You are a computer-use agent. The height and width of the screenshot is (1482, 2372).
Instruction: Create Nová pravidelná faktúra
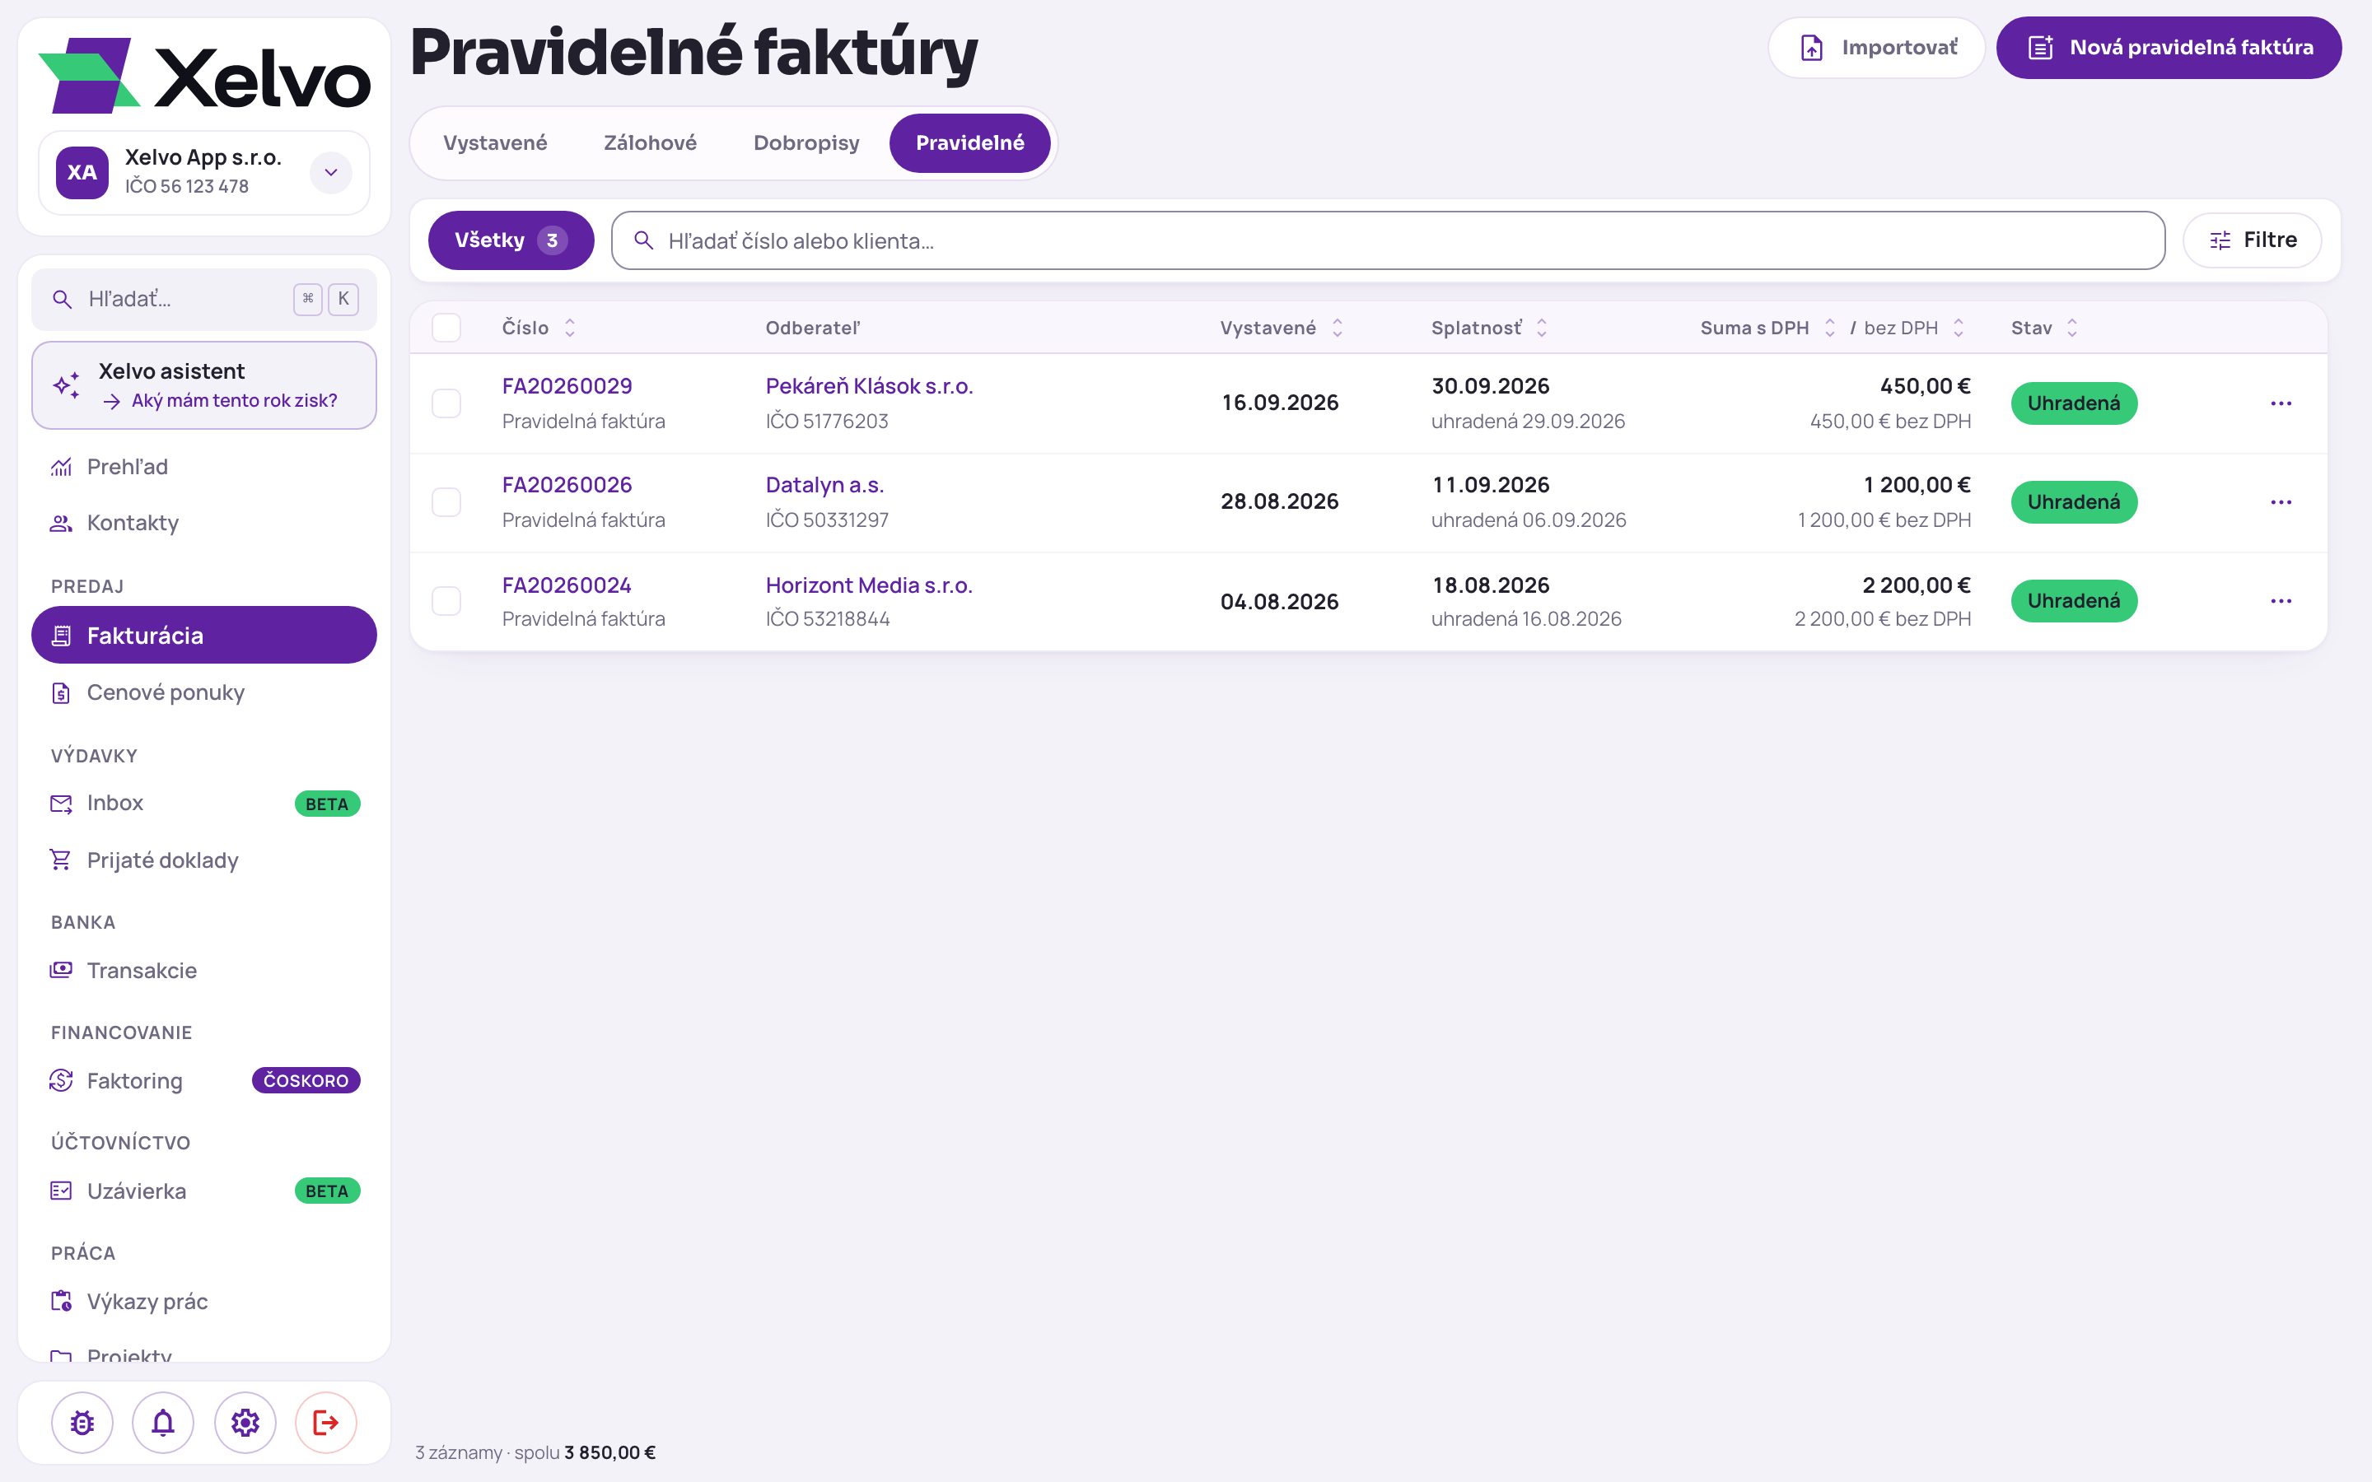(2169, 47)
